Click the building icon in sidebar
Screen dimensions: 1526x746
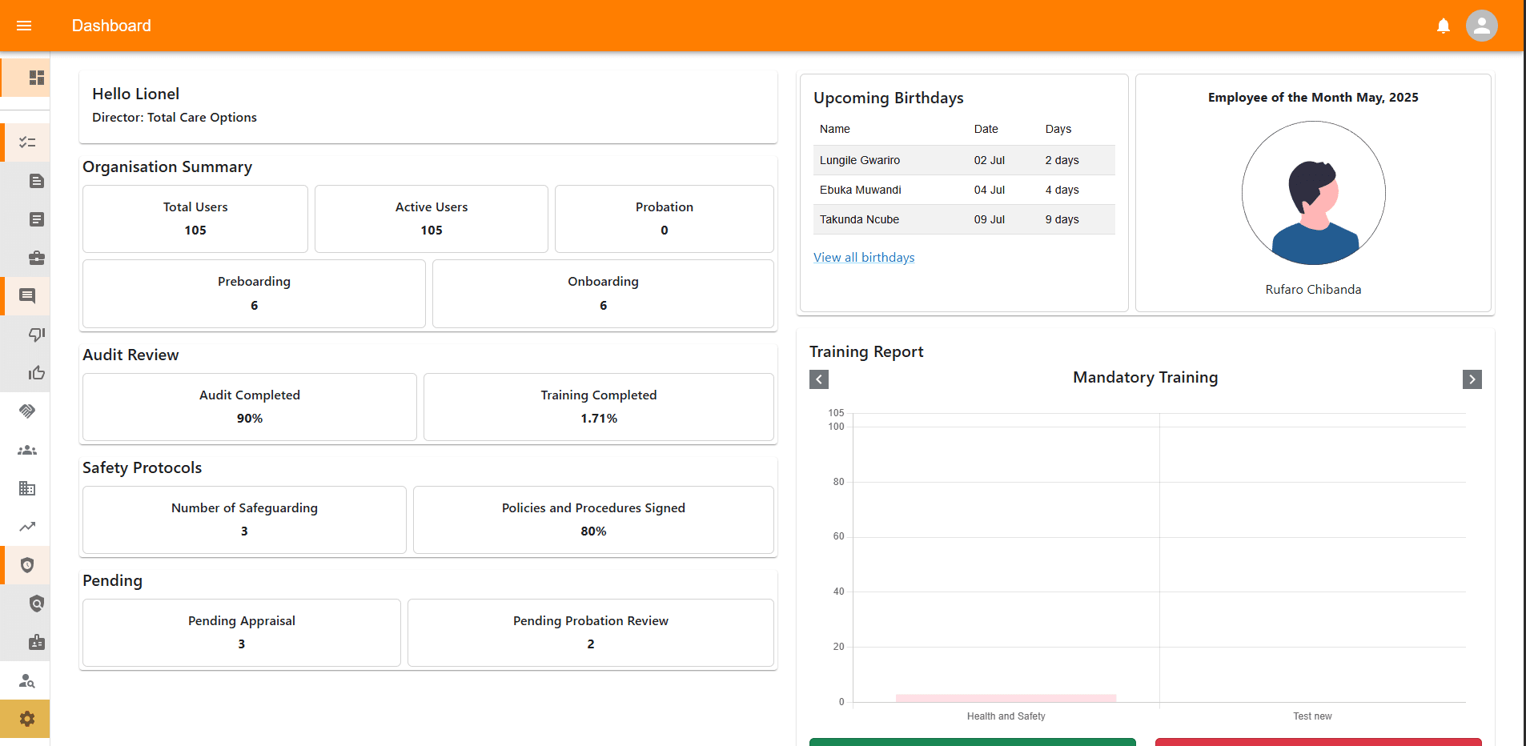(27, 488)
